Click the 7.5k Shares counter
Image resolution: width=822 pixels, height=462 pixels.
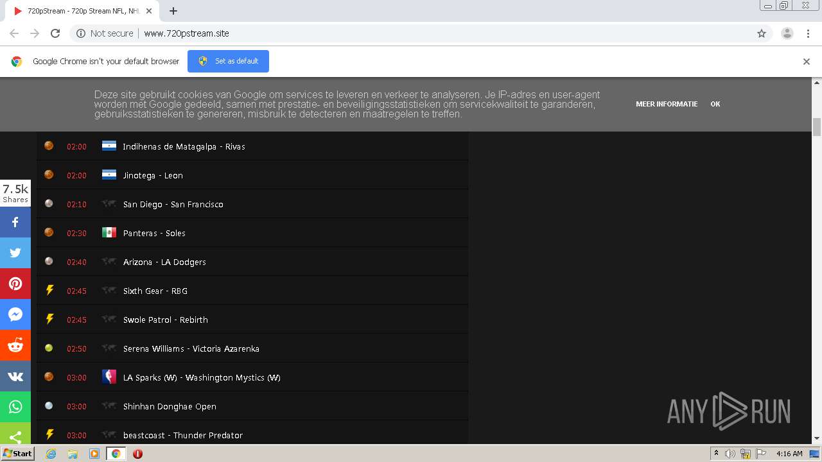pyautogui.click(x=15, y=193)
